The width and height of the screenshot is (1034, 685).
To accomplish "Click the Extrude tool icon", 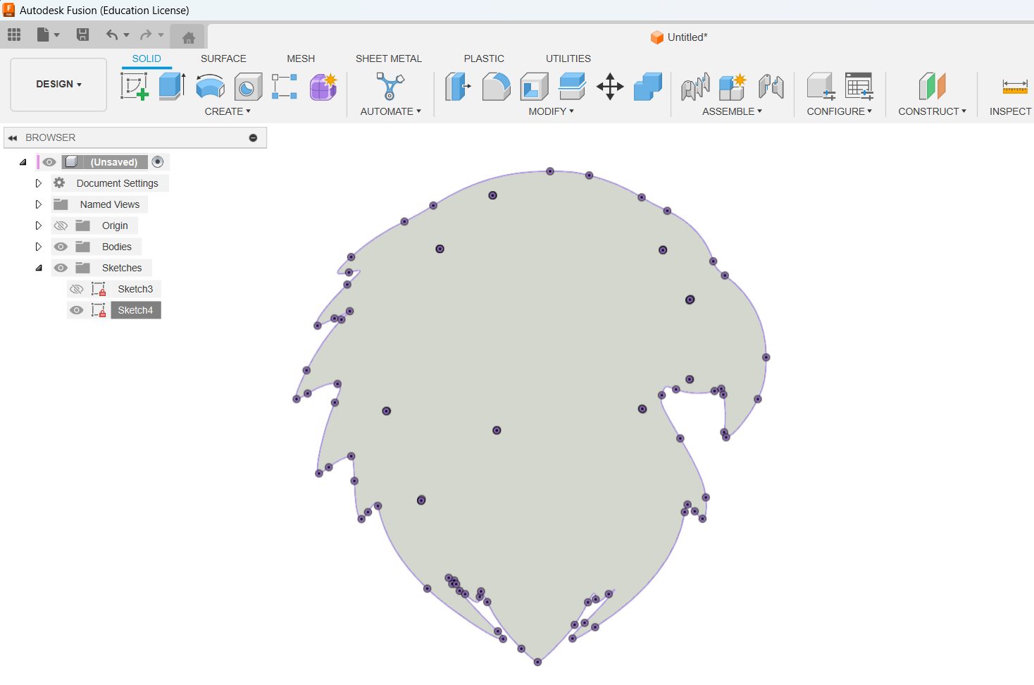I will coord(172,87).
